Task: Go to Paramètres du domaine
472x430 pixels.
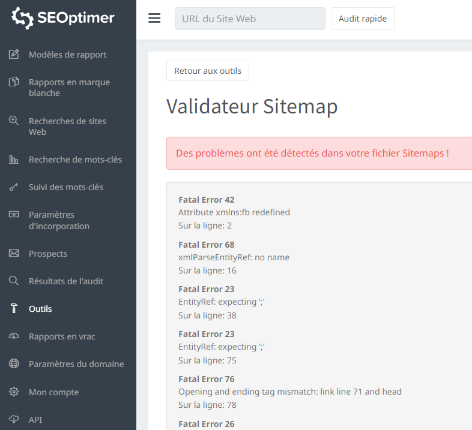Action: [x=76, y=364]
